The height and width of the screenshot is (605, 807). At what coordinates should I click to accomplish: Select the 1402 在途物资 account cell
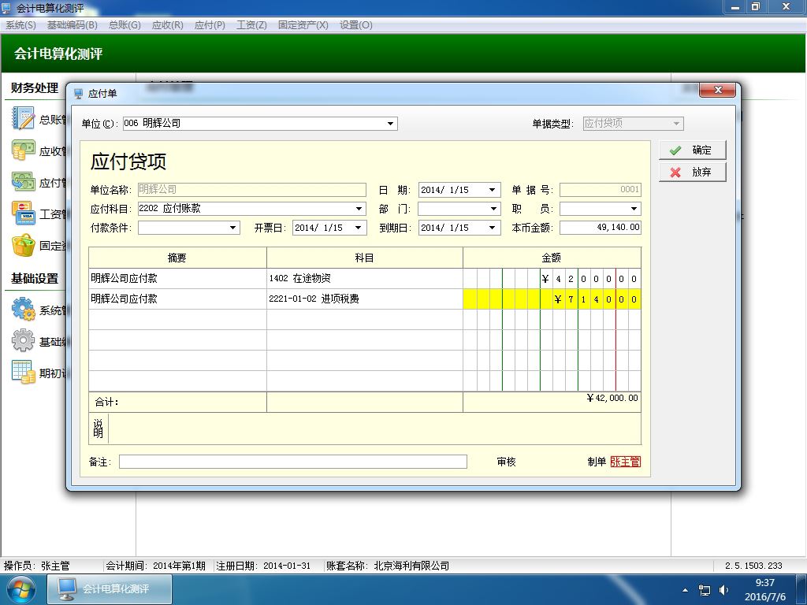tap(364, 278)
